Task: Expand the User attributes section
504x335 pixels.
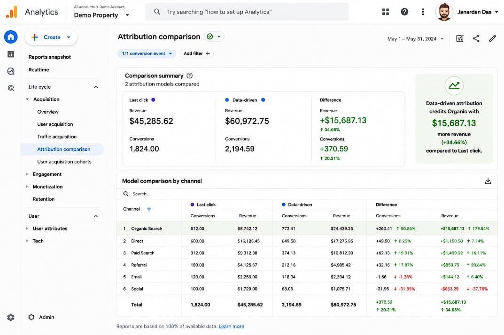Action: 27,228
